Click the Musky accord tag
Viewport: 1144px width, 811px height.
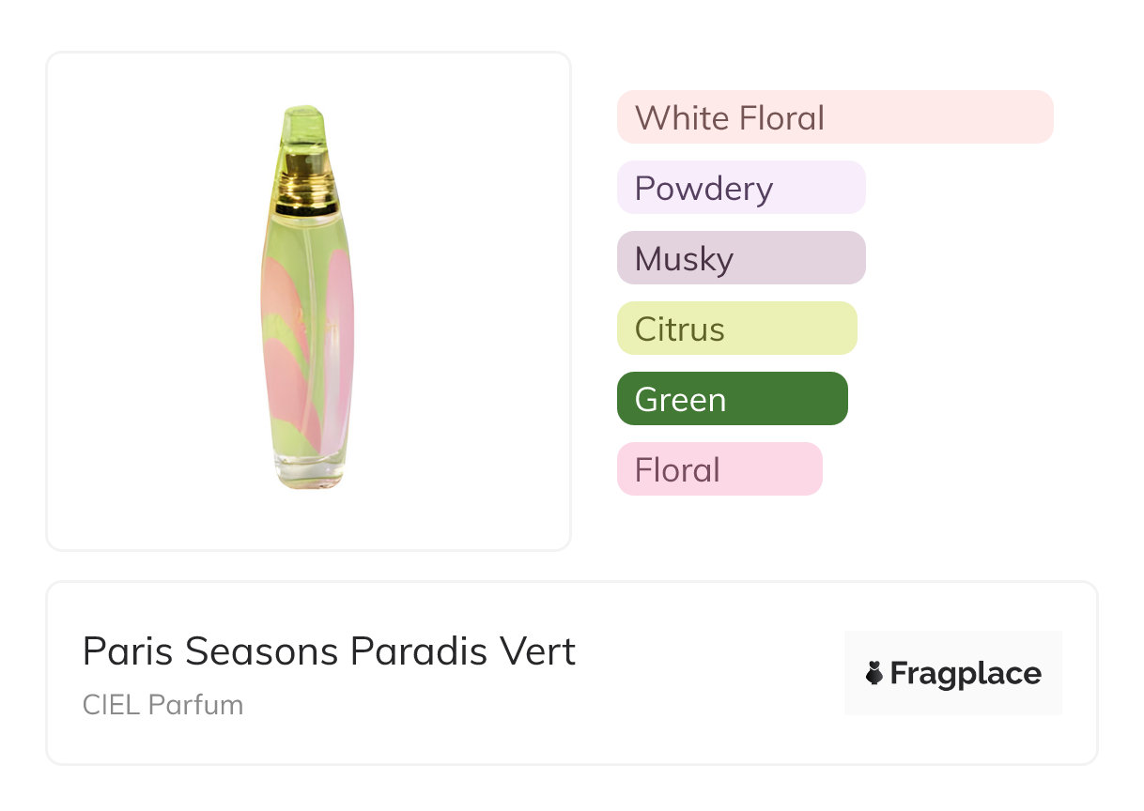coord(740,258)
